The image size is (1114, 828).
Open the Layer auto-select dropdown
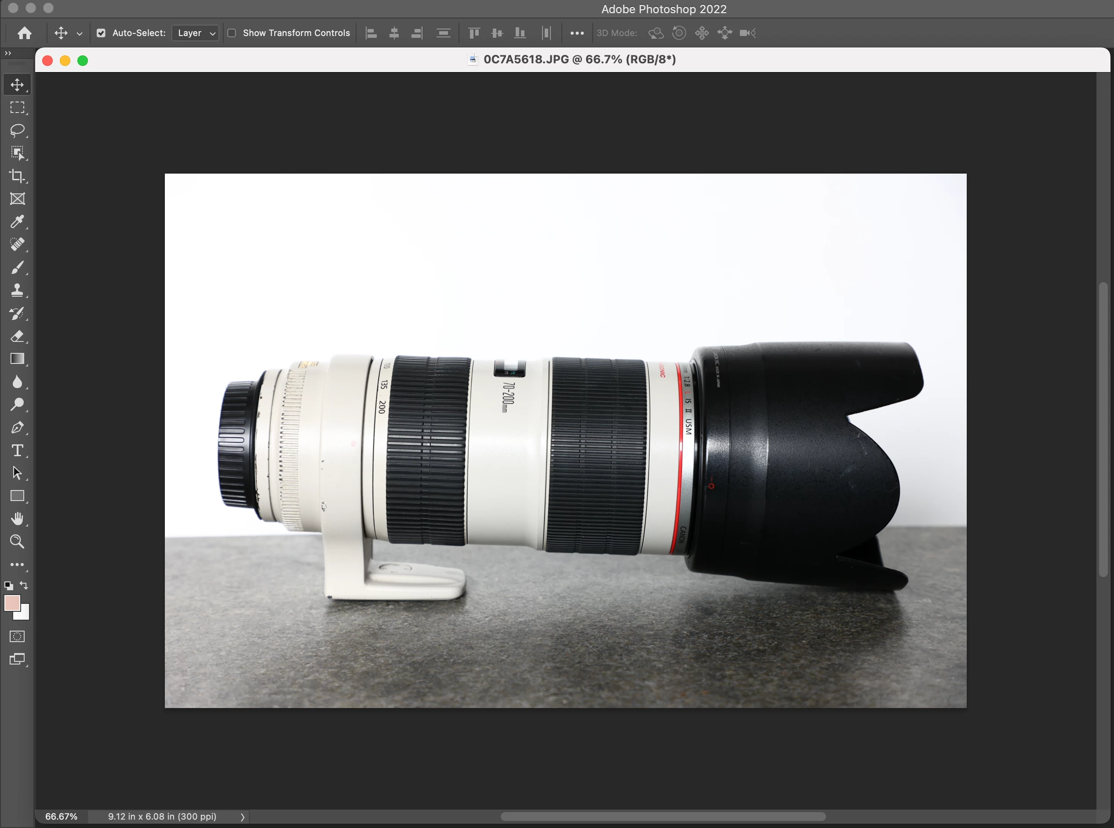[x=195, y=33]
